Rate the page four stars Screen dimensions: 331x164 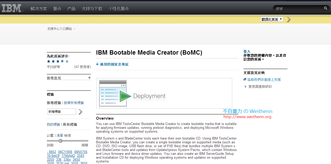tap(62, 61)
